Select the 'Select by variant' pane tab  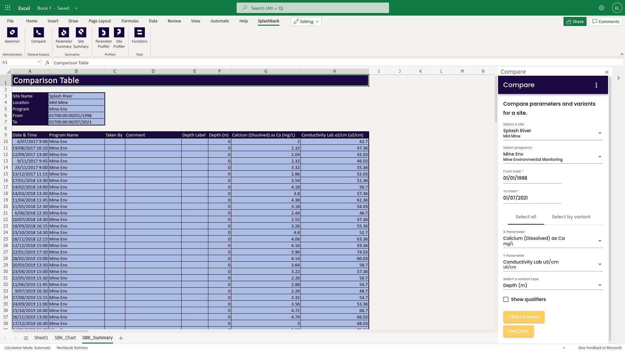(571, 217)
